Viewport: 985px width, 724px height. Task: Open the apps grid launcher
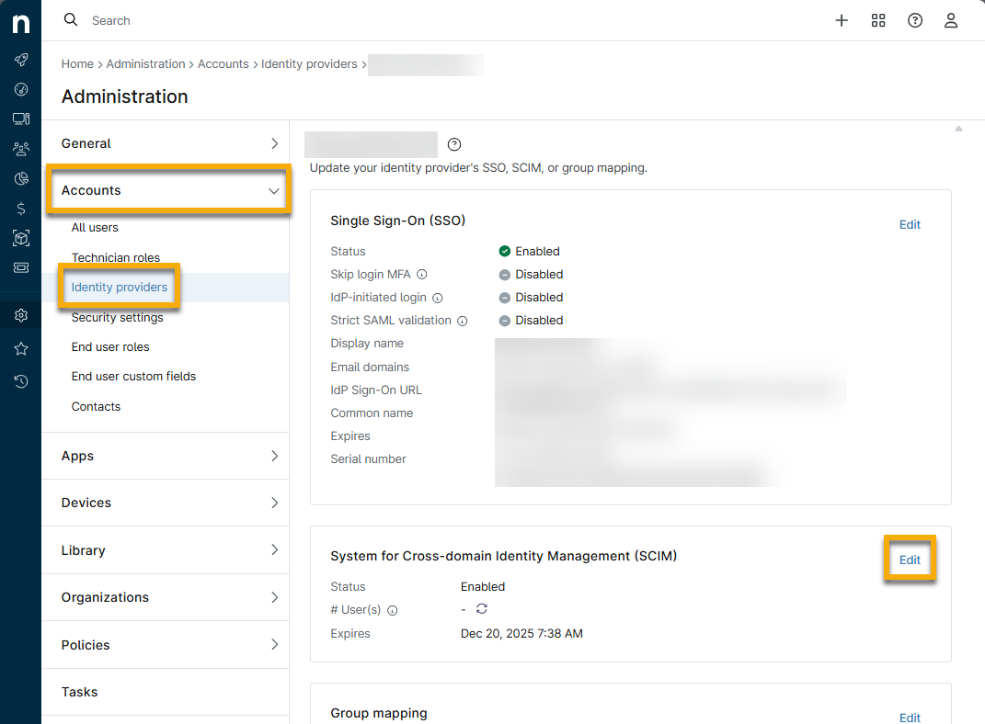[x=878, y=20]
